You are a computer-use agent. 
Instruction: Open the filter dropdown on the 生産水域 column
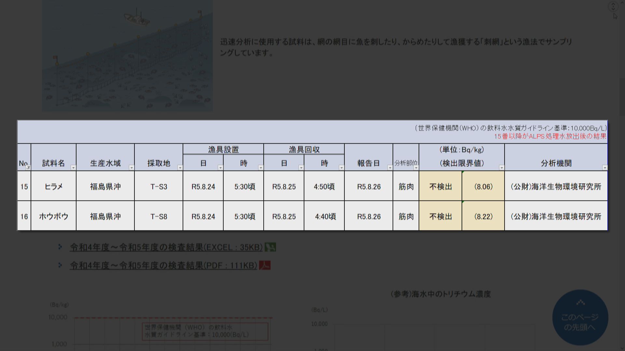coord(132,168)
